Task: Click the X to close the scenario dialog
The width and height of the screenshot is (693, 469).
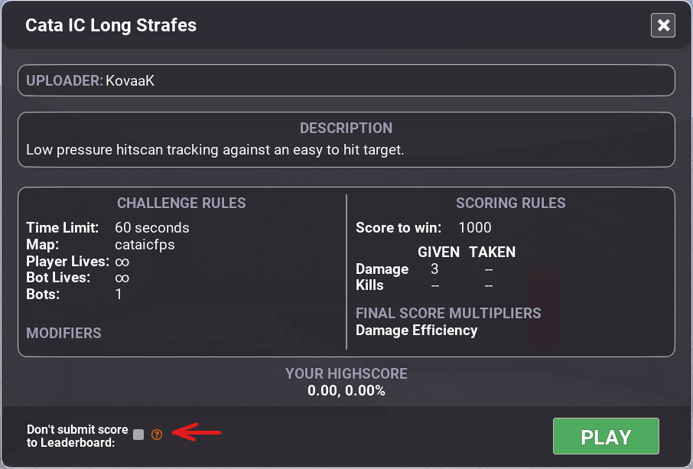Action: [x=662, y=25]
